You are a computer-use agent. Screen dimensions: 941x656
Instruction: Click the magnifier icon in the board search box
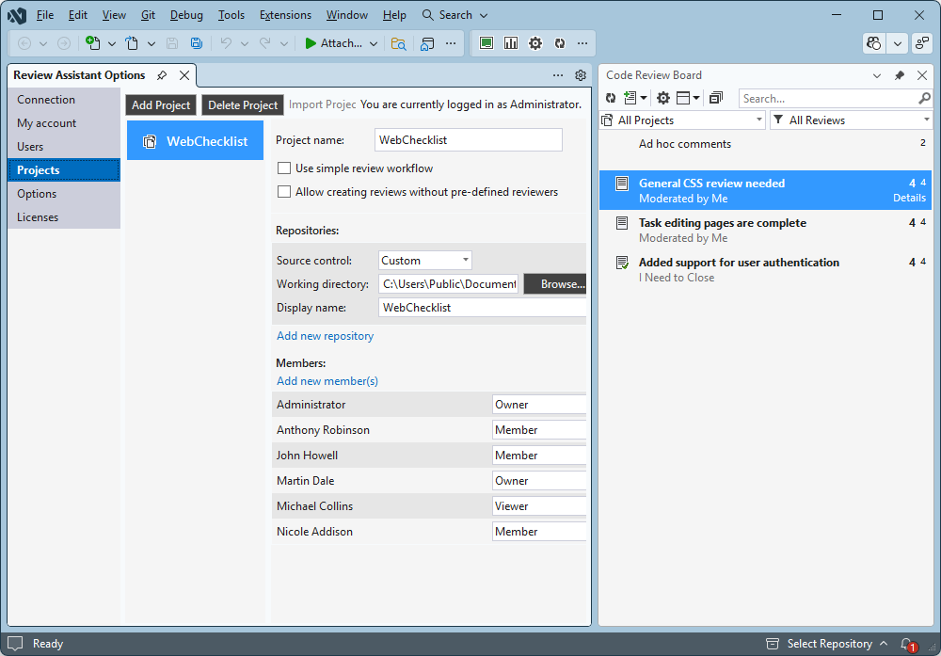click(x=924, y=98)
